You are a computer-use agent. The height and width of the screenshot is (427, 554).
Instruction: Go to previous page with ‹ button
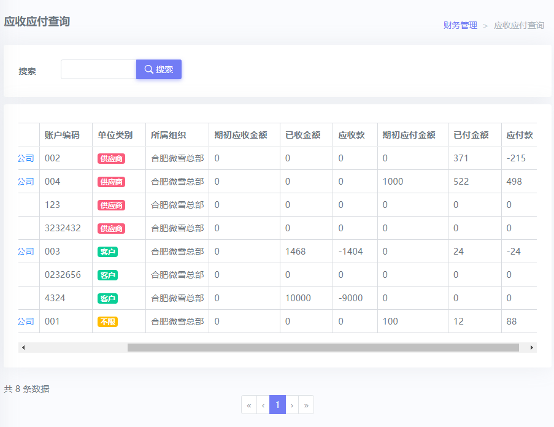click(x=263, y=405)
